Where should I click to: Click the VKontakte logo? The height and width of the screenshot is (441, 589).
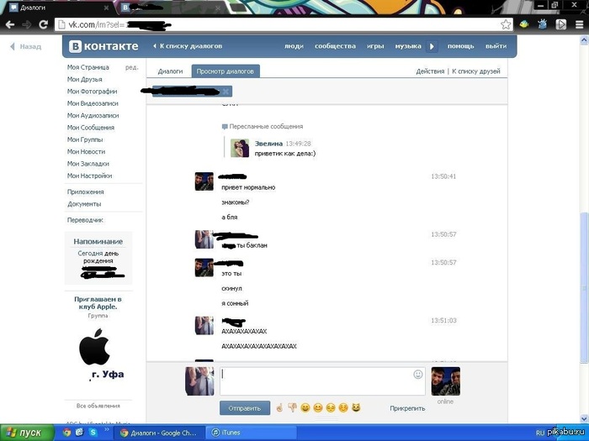[103, 46]
